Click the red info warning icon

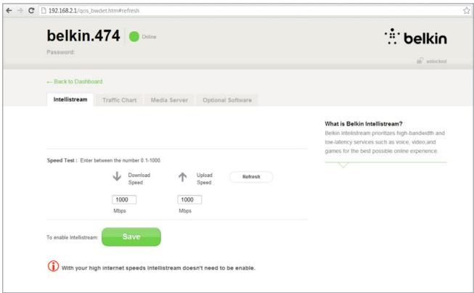click(53, 266)
